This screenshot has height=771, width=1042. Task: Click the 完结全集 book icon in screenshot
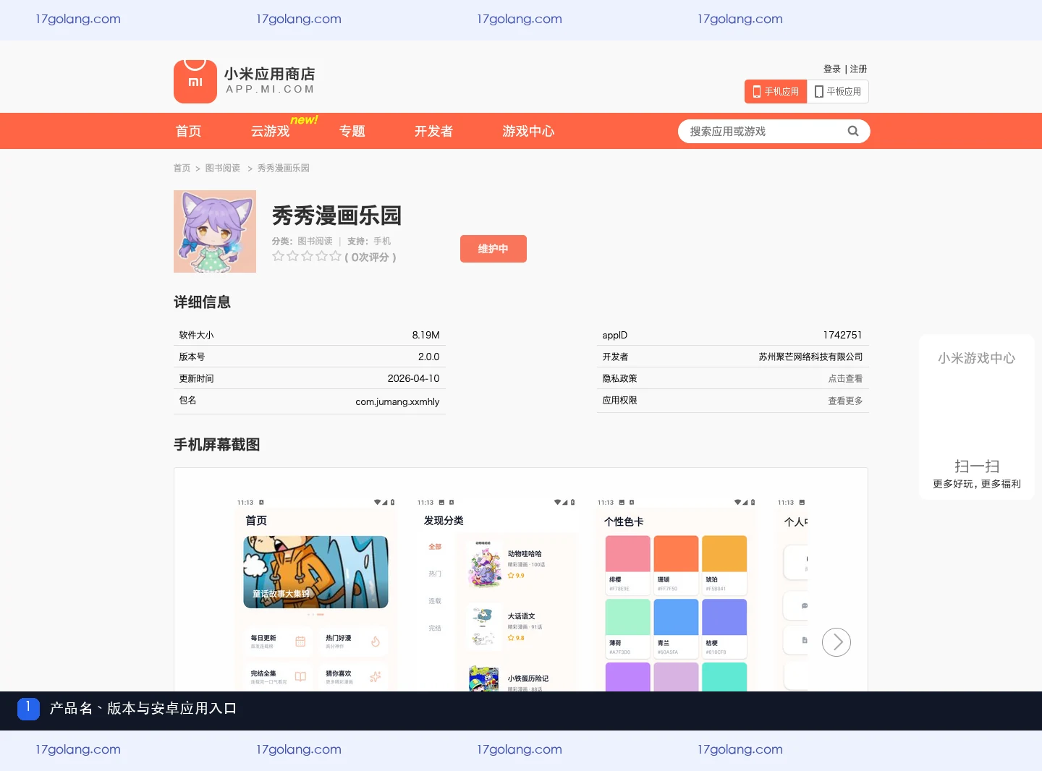(300, 677)
